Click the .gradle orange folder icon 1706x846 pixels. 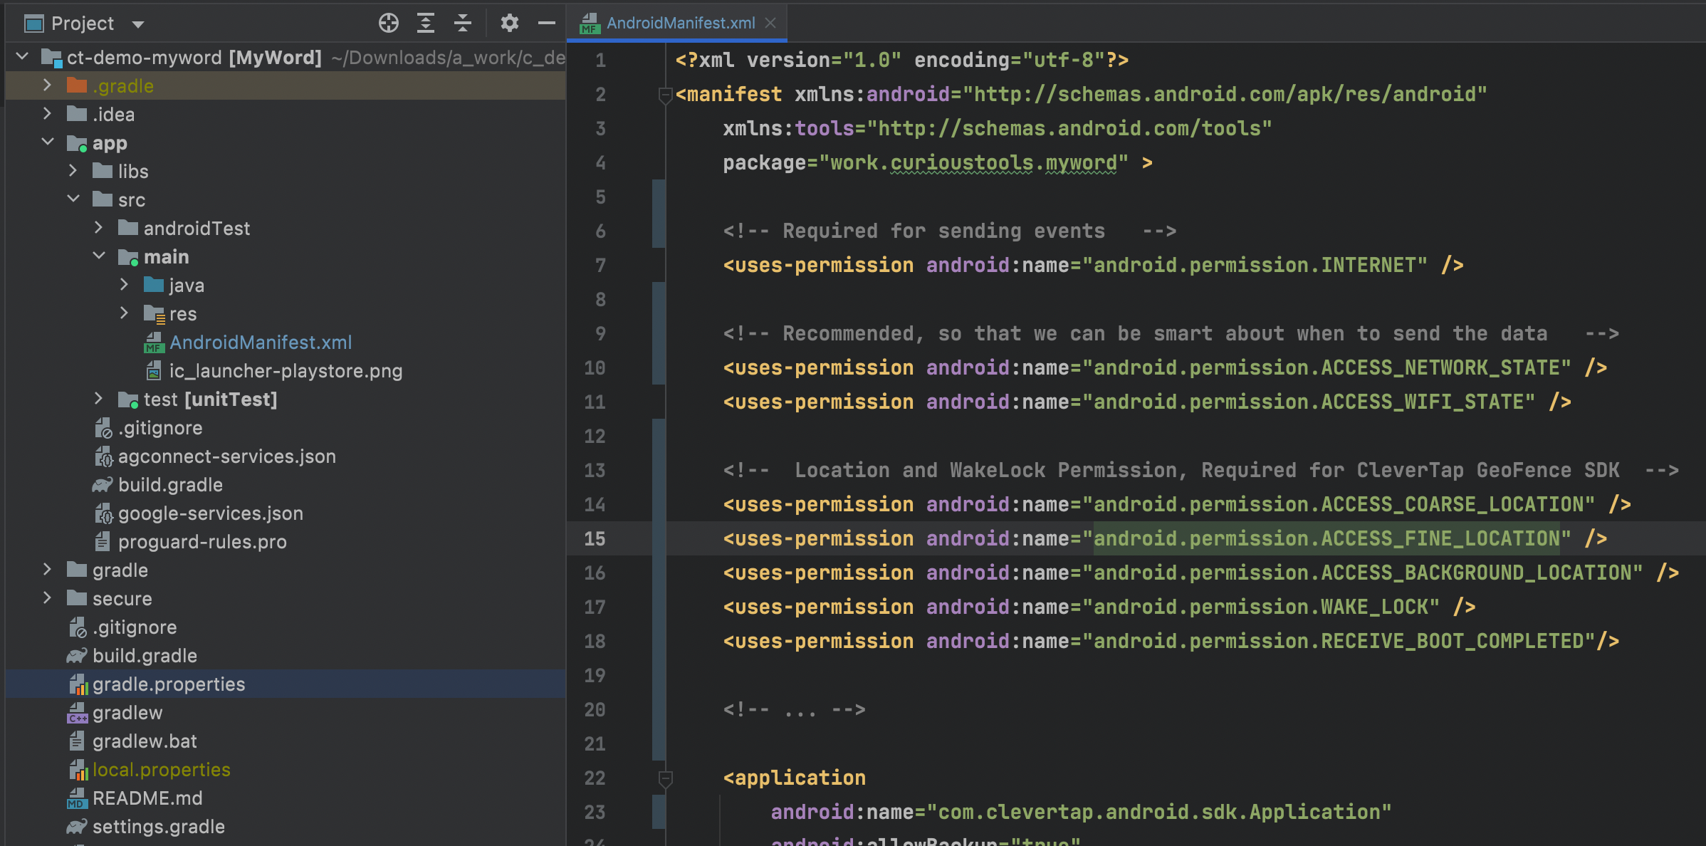(x=77, y=85)
